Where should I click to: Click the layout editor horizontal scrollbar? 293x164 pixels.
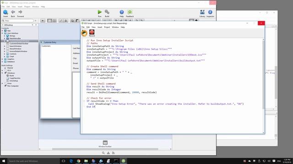point(105,149)
